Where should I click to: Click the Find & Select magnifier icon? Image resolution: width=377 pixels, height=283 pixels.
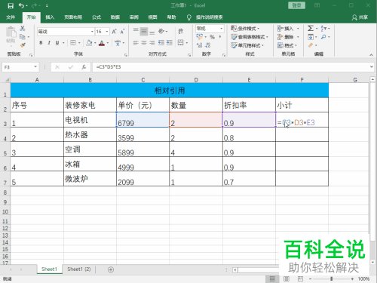[323, 37]
